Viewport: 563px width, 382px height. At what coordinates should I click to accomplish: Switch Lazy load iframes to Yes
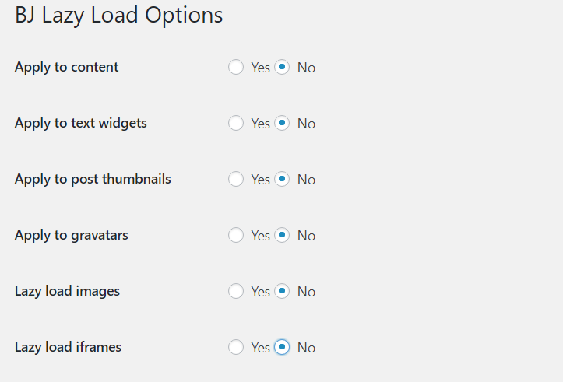(235, 347)
